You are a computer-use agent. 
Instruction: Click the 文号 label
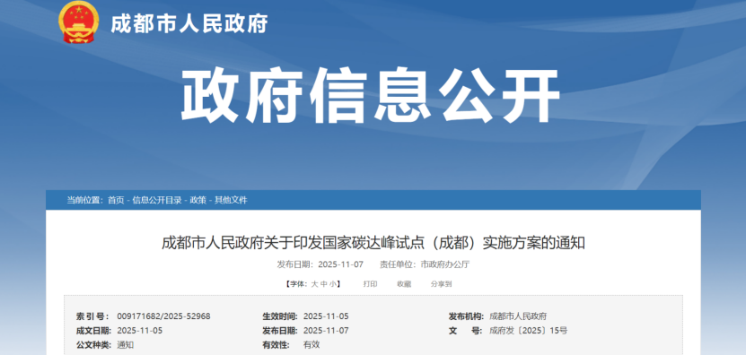coord(465,331)
